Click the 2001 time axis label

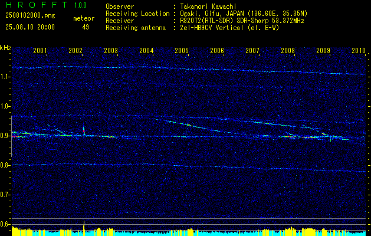[40, 50]
